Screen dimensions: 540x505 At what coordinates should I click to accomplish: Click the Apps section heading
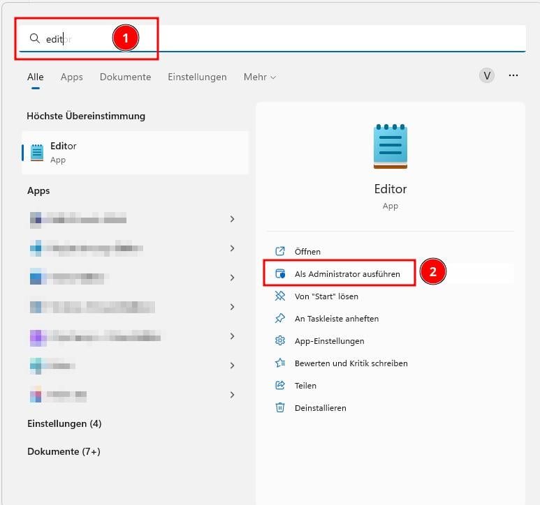coord(38,191)
